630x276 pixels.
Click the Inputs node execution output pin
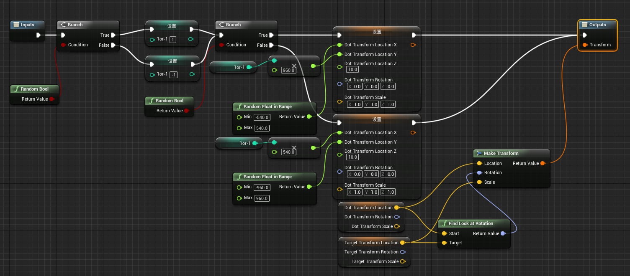pos(39,35)
